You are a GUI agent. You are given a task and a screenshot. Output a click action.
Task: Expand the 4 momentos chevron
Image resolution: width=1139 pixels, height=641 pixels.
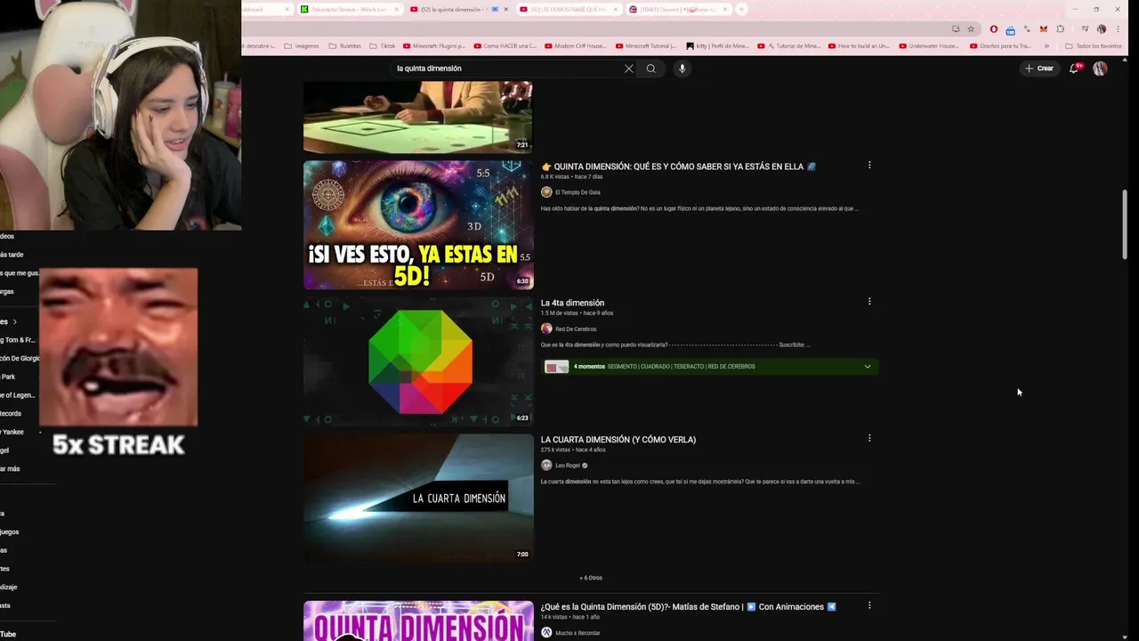click(868, 366)
